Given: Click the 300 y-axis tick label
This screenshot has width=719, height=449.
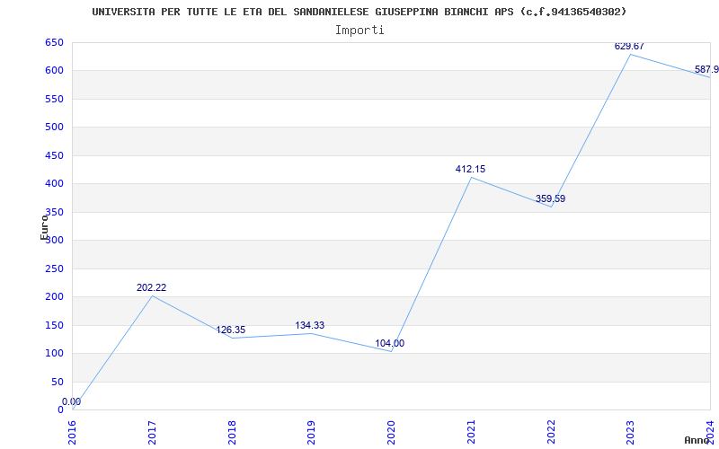Looking at the screenshot, I should (54, 240).
